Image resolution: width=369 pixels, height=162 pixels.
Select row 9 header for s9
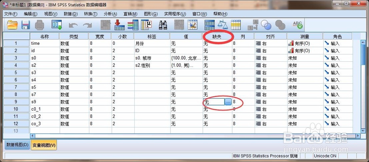(16, 102)
